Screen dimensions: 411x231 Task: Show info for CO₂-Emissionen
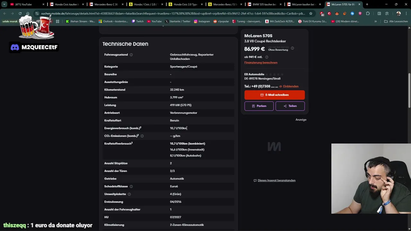142,136
